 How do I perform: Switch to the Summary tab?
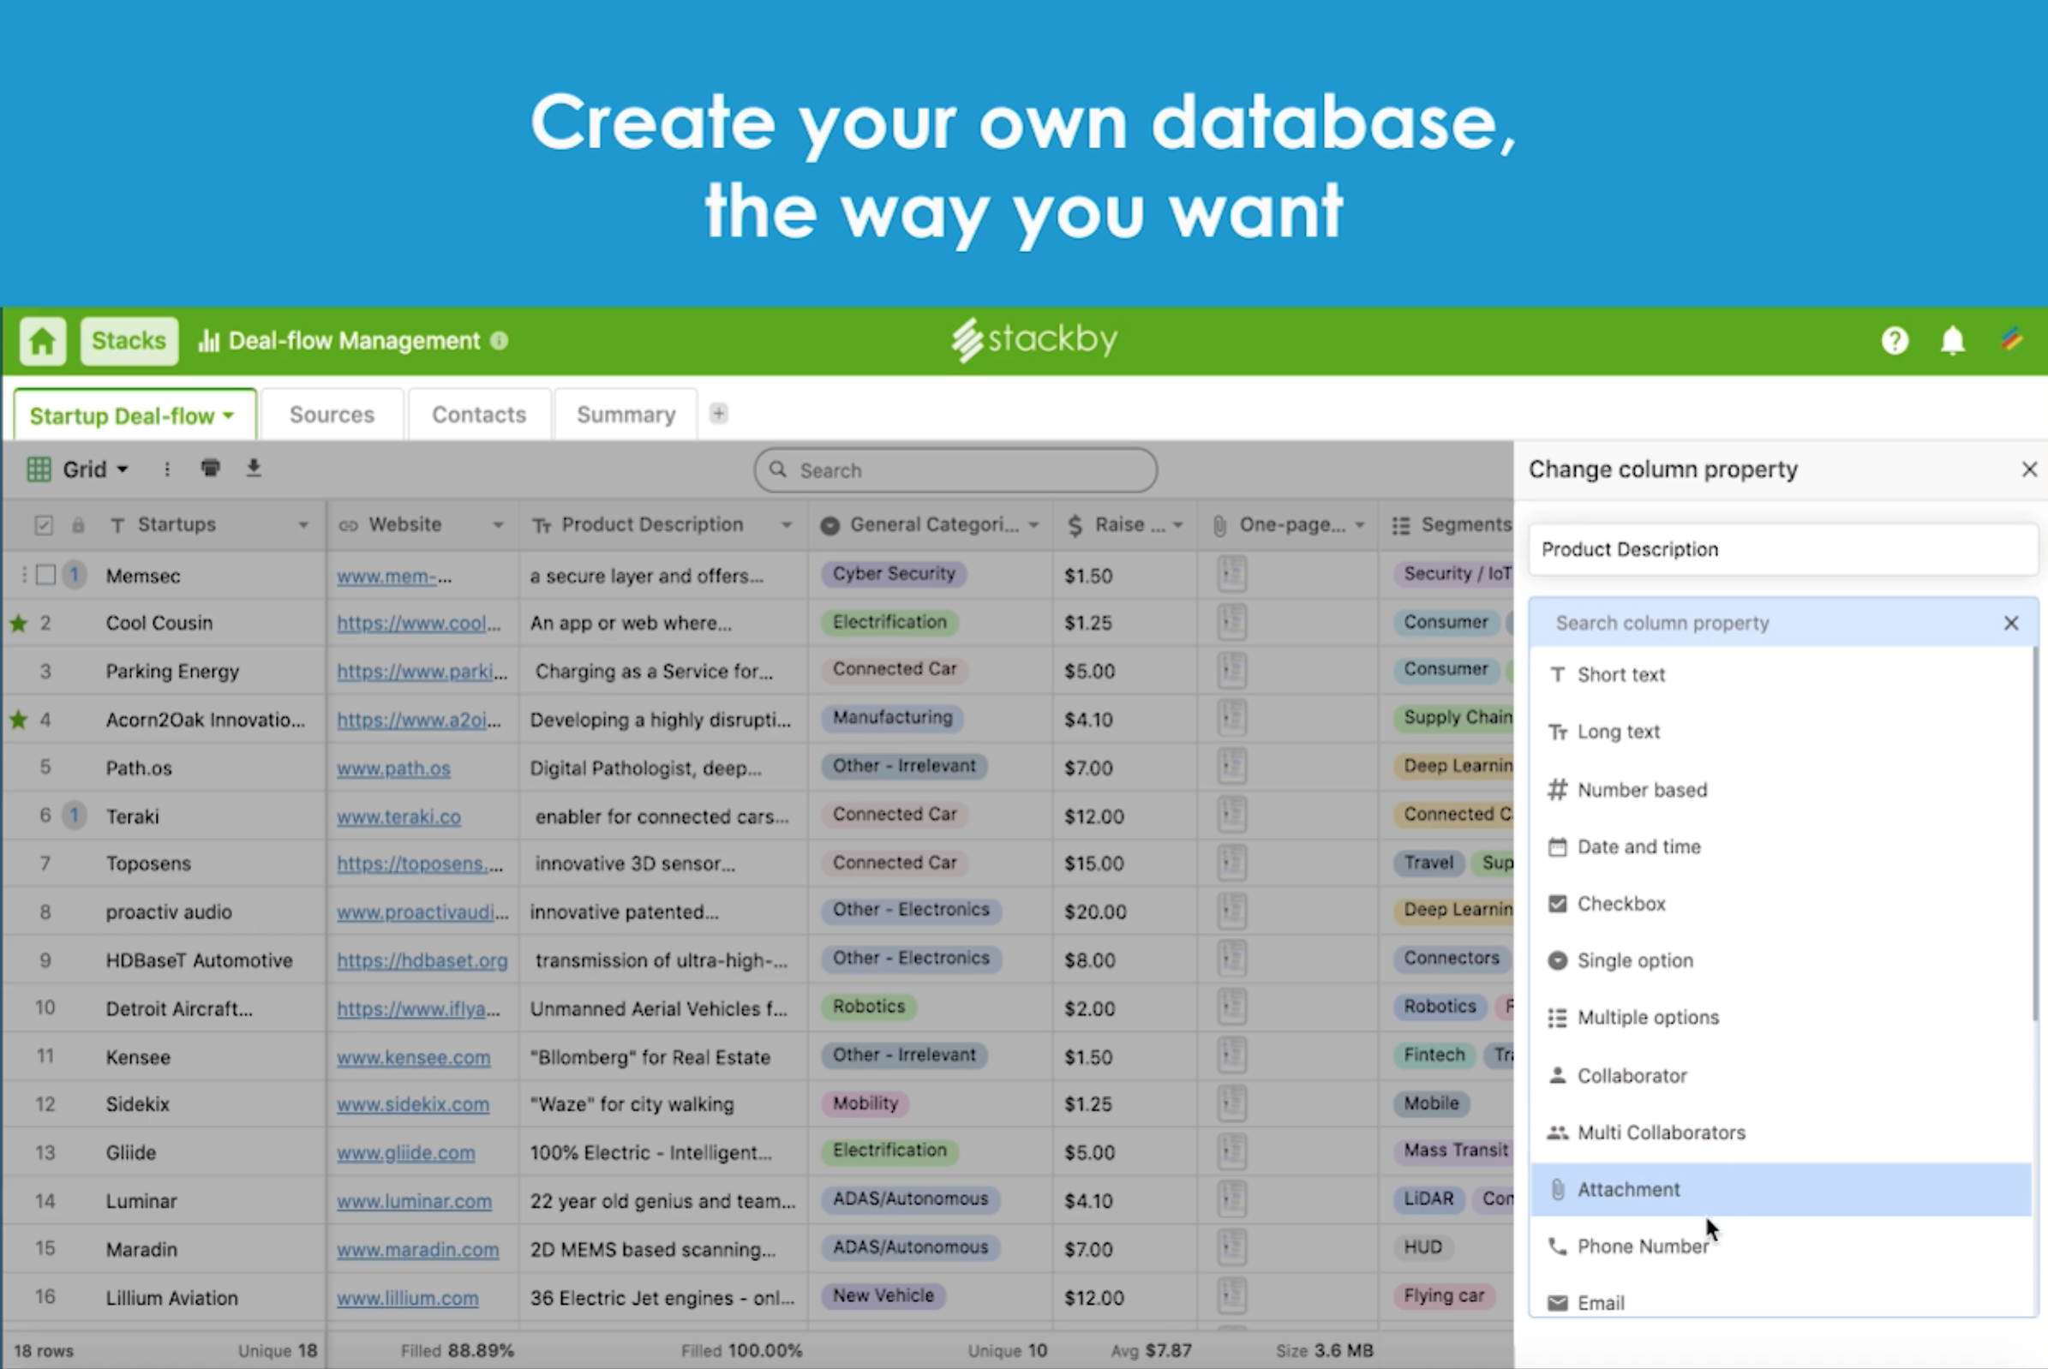tap(626, 415)
